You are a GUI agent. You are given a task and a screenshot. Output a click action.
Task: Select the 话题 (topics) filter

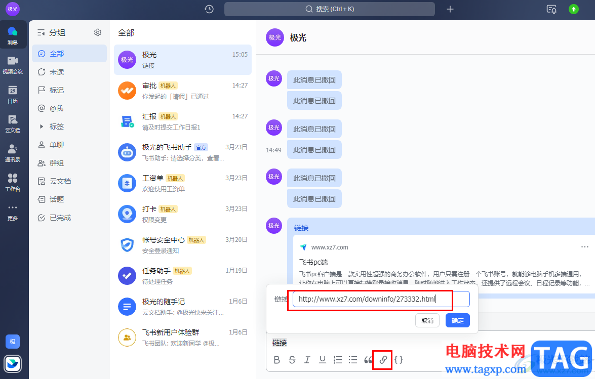pos(69,199)
